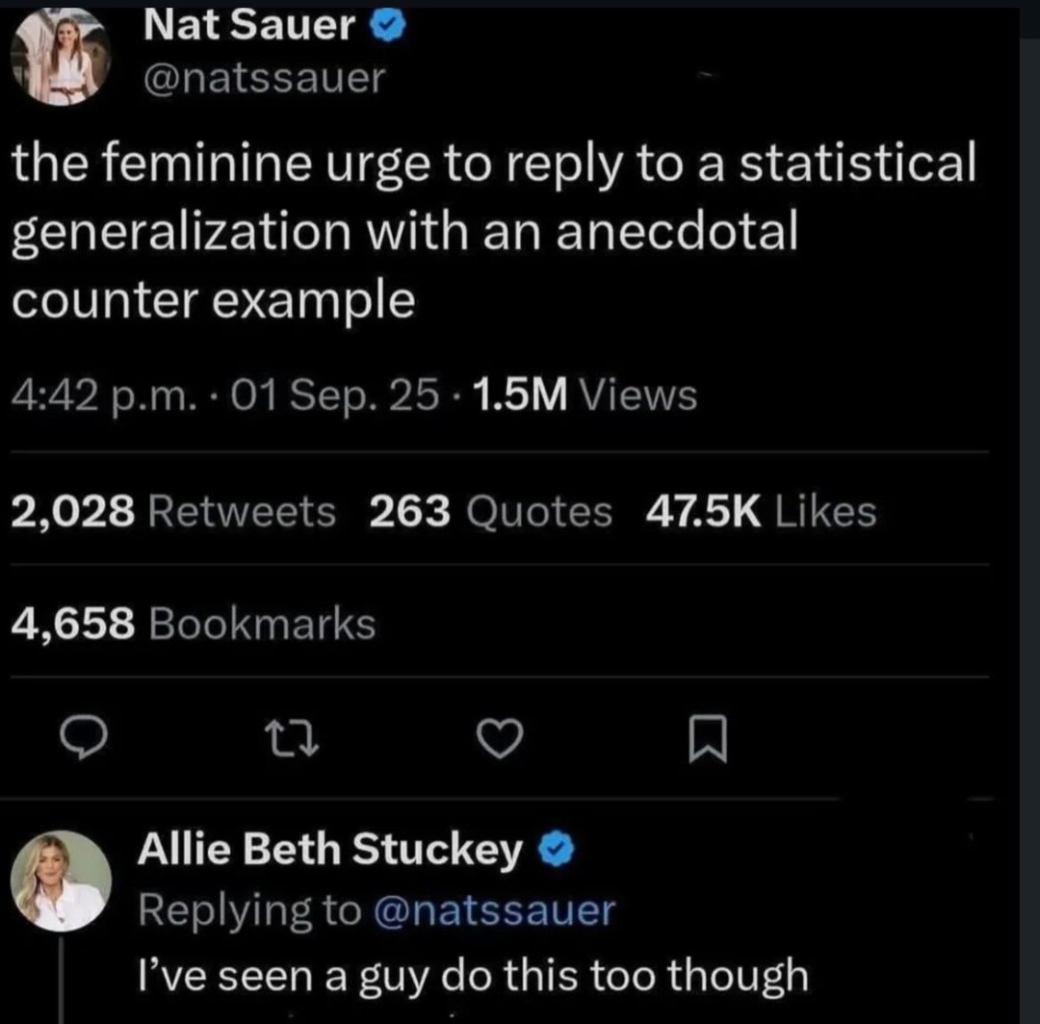The height and width of the screenshot is (1024, 1040).
Task: Click Allie Beth Stuckey's verified badge
Action: 558,849
